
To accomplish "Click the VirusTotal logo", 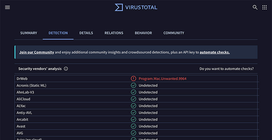I will click(x=136, y=7).
